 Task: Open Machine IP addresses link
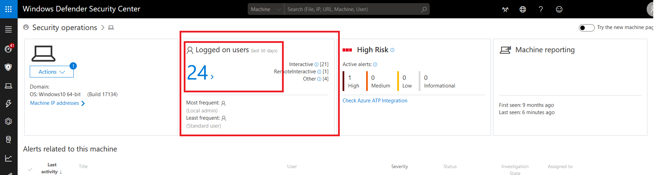pos(57,103)
